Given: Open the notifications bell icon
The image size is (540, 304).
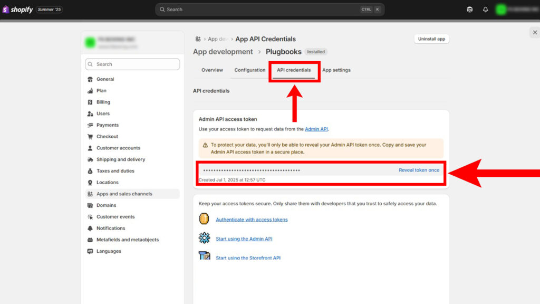Looking at the screenshot, I should 485,9.
